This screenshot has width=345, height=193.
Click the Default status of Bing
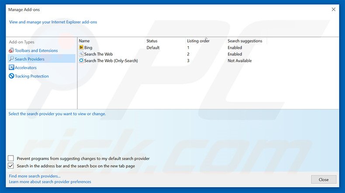[x=153, y=47]
